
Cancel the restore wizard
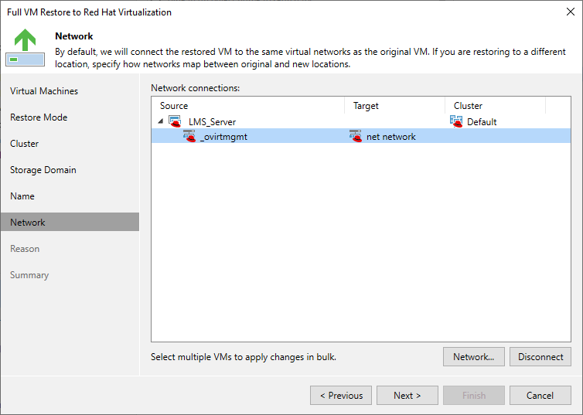[x=540, y=396]
